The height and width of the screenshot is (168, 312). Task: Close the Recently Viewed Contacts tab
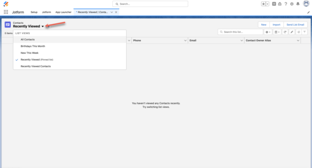pyautogui.click(x=116, y=12)
